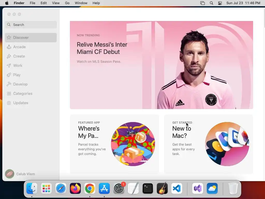Screen dimensions: 265x199
Task: Show all Categories
Action: (x=31, y=93)
